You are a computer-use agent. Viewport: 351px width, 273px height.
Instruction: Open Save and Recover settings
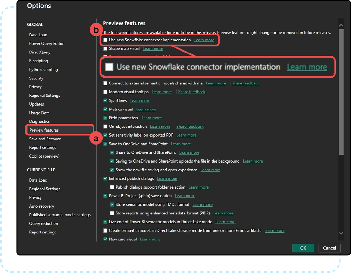(x=45, y=139)
